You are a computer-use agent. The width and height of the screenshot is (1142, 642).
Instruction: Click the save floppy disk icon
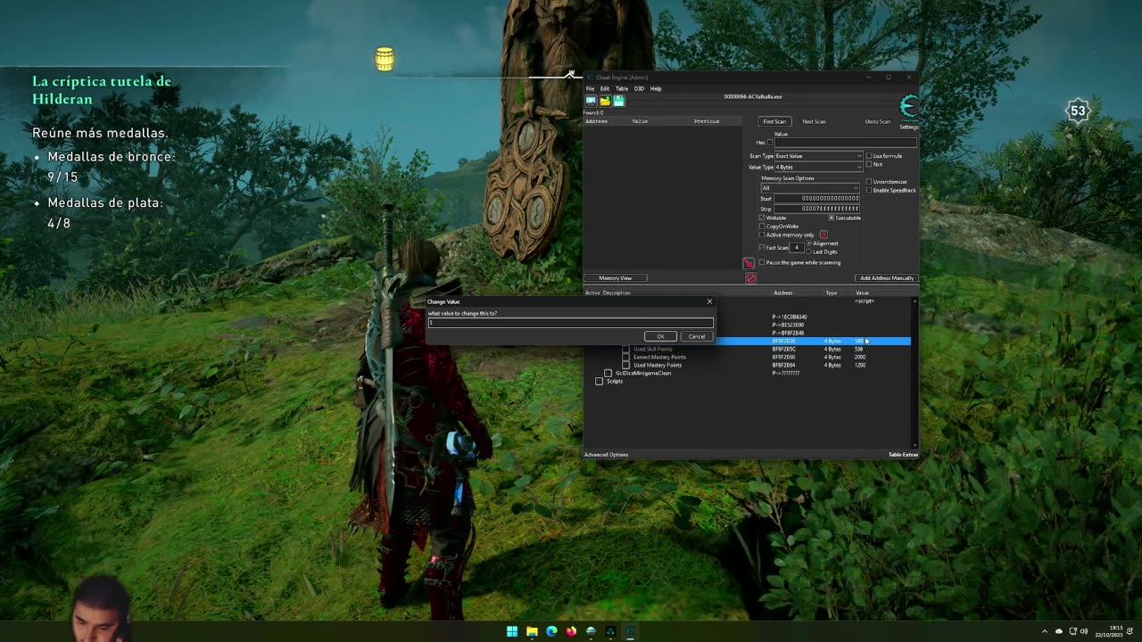coord(618,101)
